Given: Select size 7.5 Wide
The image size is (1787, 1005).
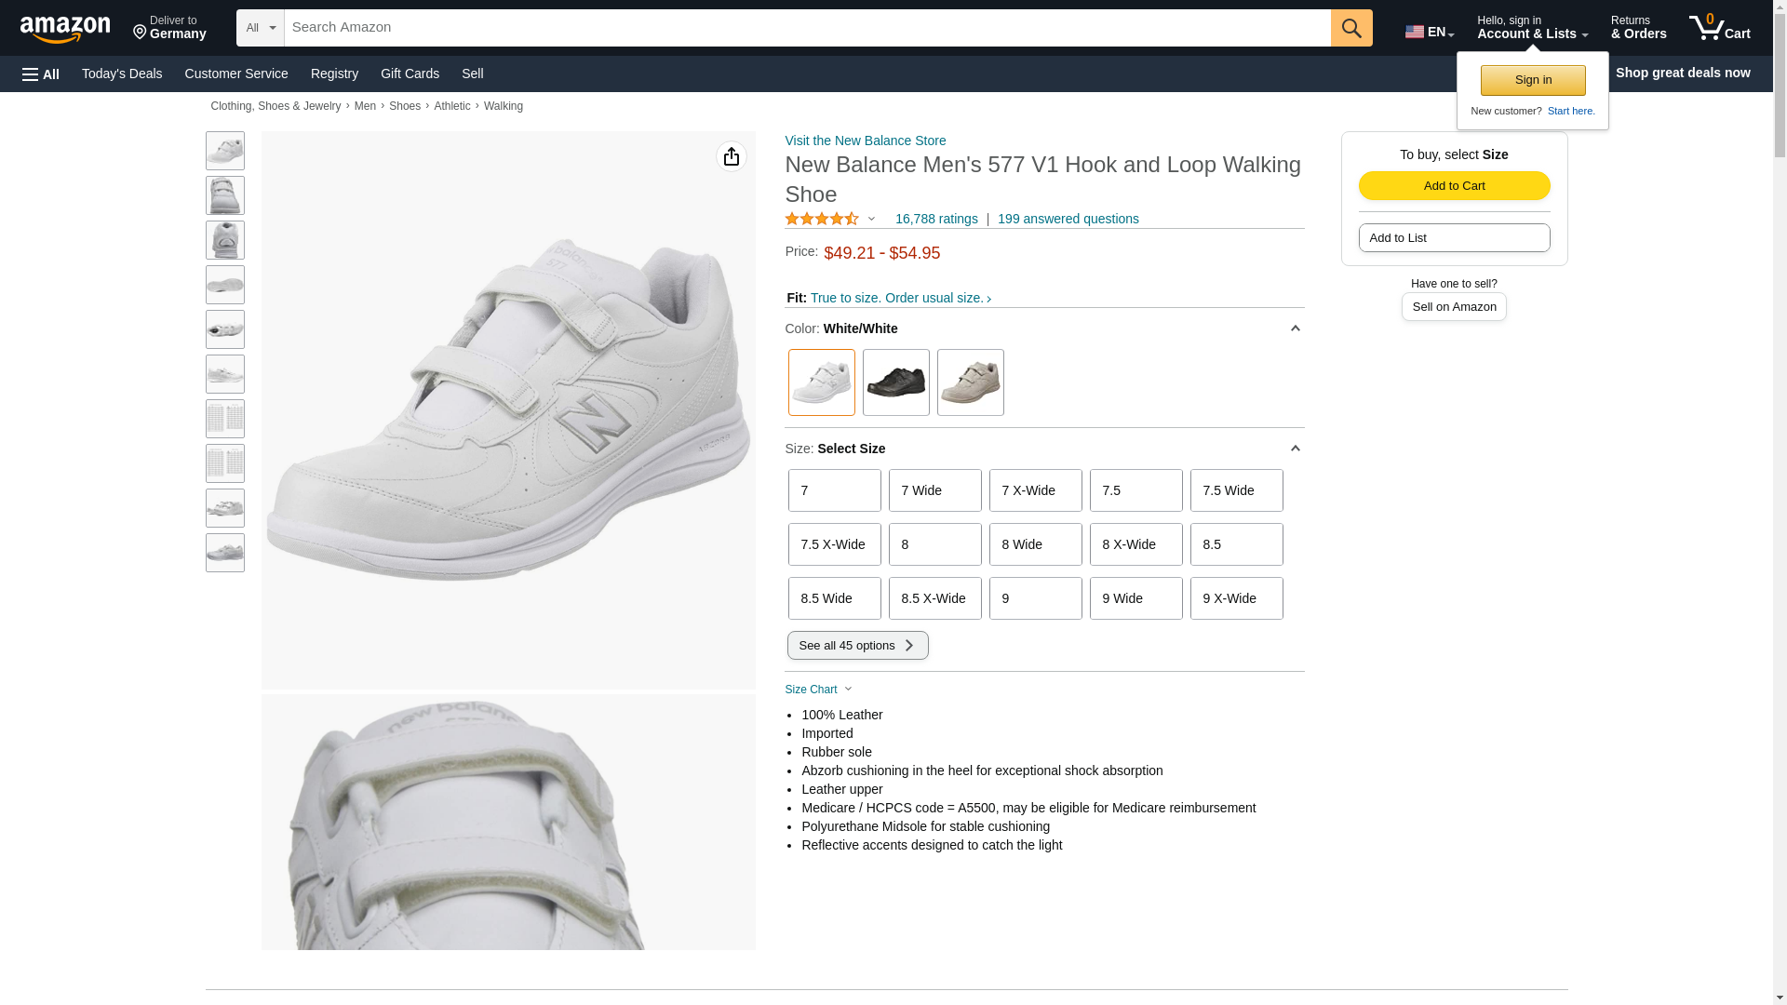Looking at the screenshot, I should click(x=1236, y=490).
